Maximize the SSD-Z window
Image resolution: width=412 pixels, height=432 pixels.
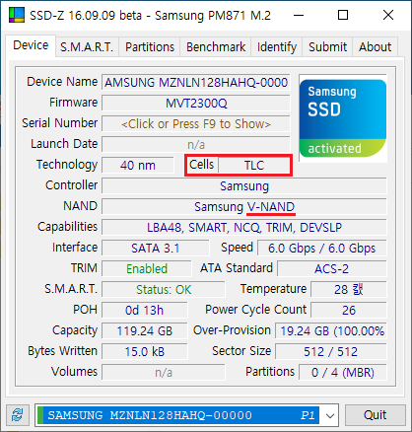click(343, 15)
